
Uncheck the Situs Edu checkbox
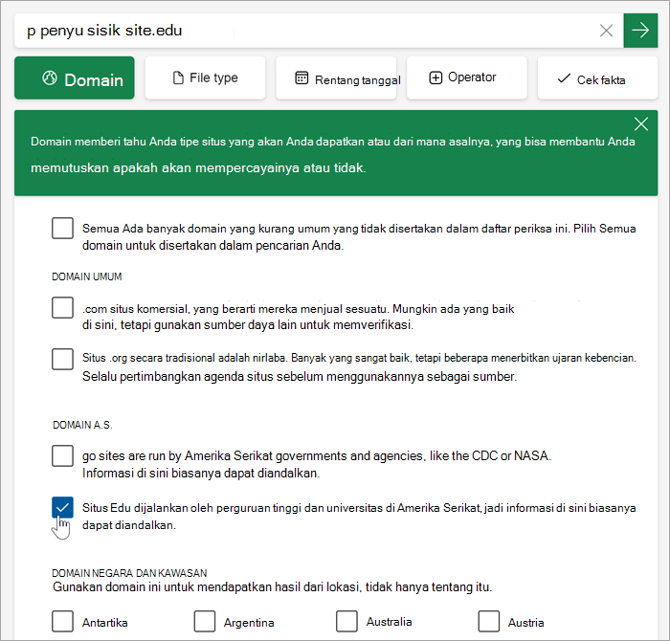click(62, 507)
